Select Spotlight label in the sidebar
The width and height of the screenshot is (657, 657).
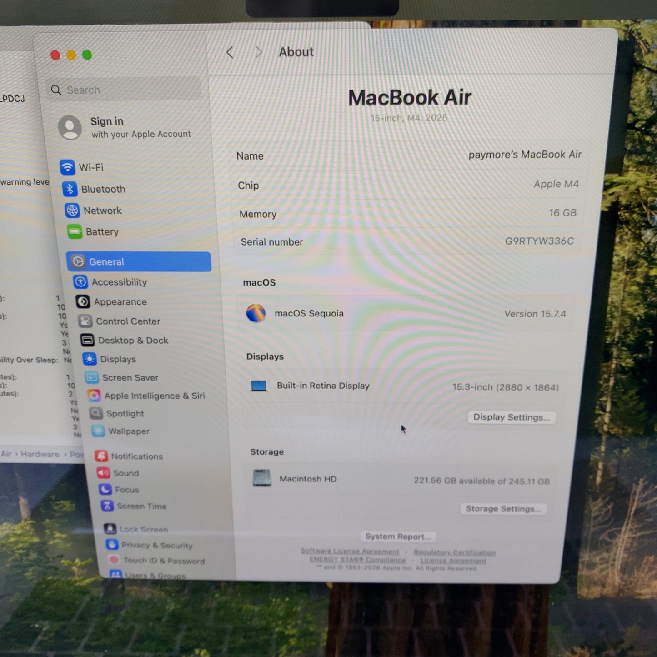click(x=125, y=414)
